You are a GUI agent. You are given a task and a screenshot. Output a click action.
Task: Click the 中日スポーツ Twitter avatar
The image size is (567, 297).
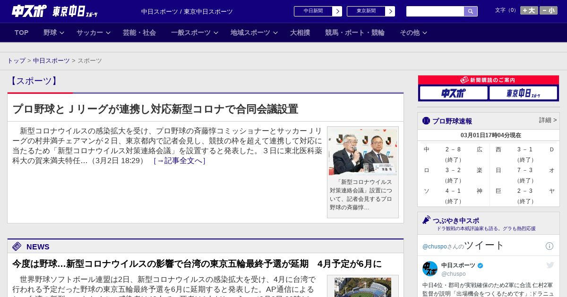[430, 269]
